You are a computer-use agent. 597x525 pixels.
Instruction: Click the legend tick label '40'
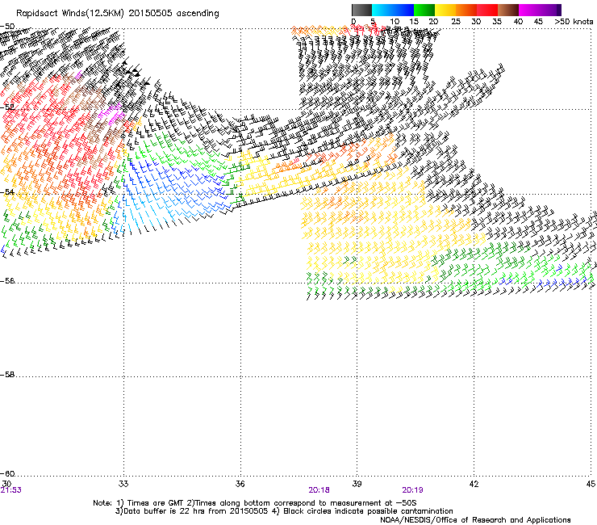pos(518,22)
